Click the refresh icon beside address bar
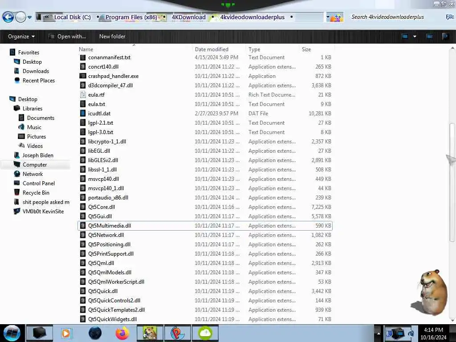 coord(338,17)
